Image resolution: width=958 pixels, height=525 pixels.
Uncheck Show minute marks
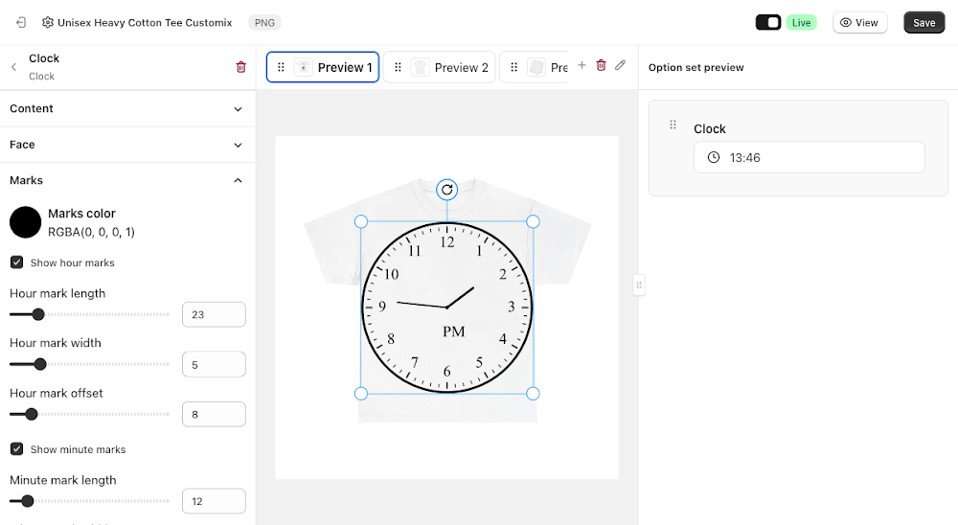[x=17, y=449]
